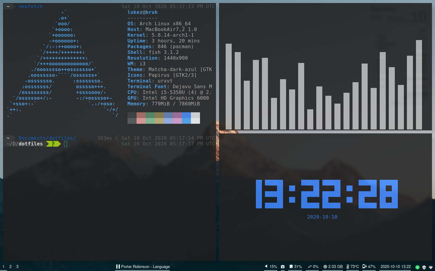Screen dimensions: 435x271
Task: Click the 73°C temperature reading
Action: (x=355, y=266)
